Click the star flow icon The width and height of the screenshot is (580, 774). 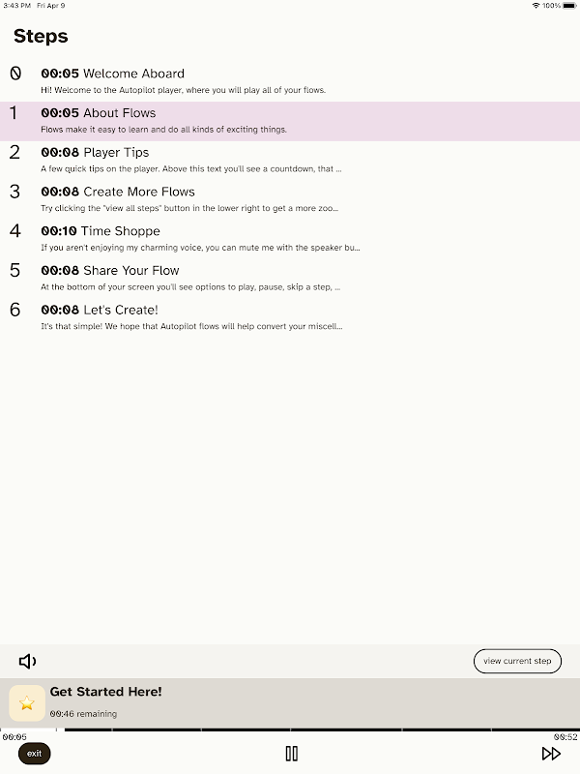tap(27, 703)
